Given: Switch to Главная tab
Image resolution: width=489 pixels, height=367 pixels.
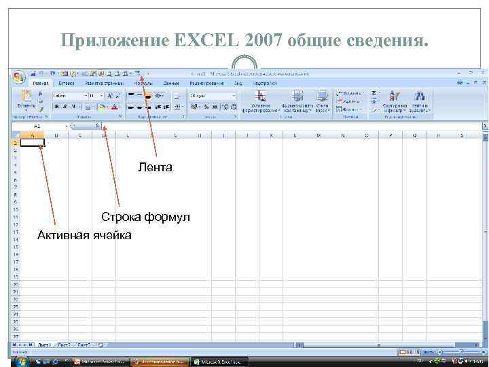Looking at the screenshot, I should (41, 84).
